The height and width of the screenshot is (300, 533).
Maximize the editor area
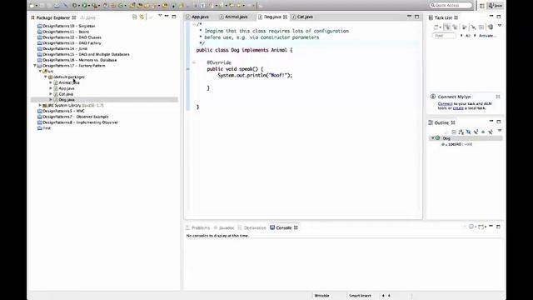(416, 17)
